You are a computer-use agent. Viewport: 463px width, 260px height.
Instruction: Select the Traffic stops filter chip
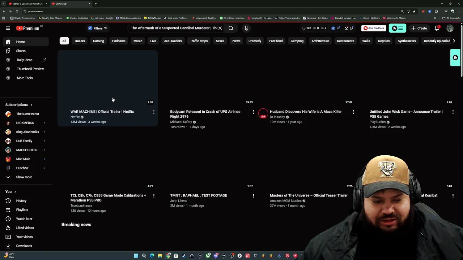[x=199, y=41]
